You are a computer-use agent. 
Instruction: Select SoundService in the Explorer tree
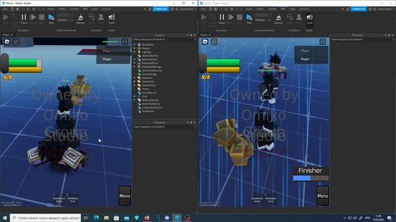coord(149,93)
